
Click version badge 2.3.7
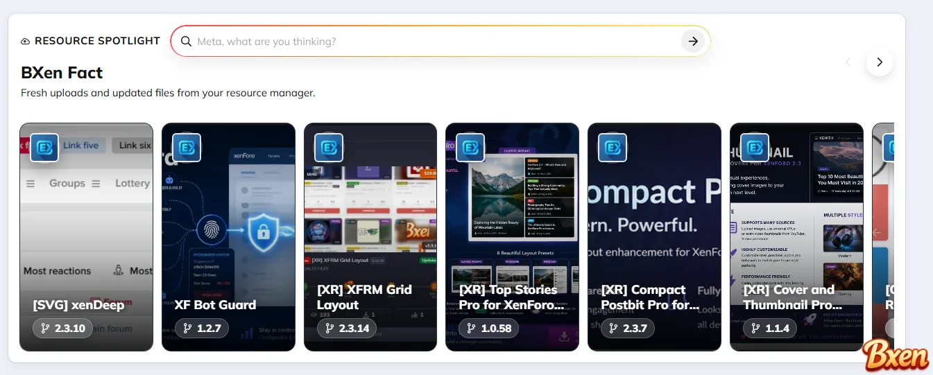tap(628, 329)
